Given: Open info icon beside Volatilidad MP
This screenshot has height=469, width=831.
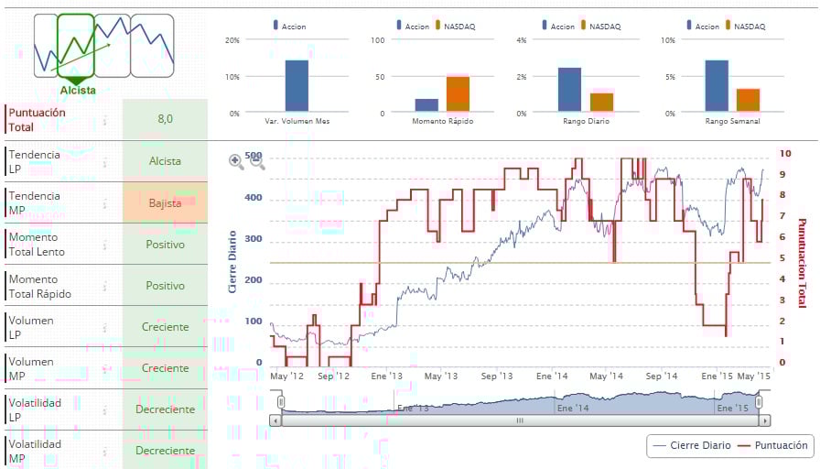Looking at the screenshot, I should click(105, 451).
